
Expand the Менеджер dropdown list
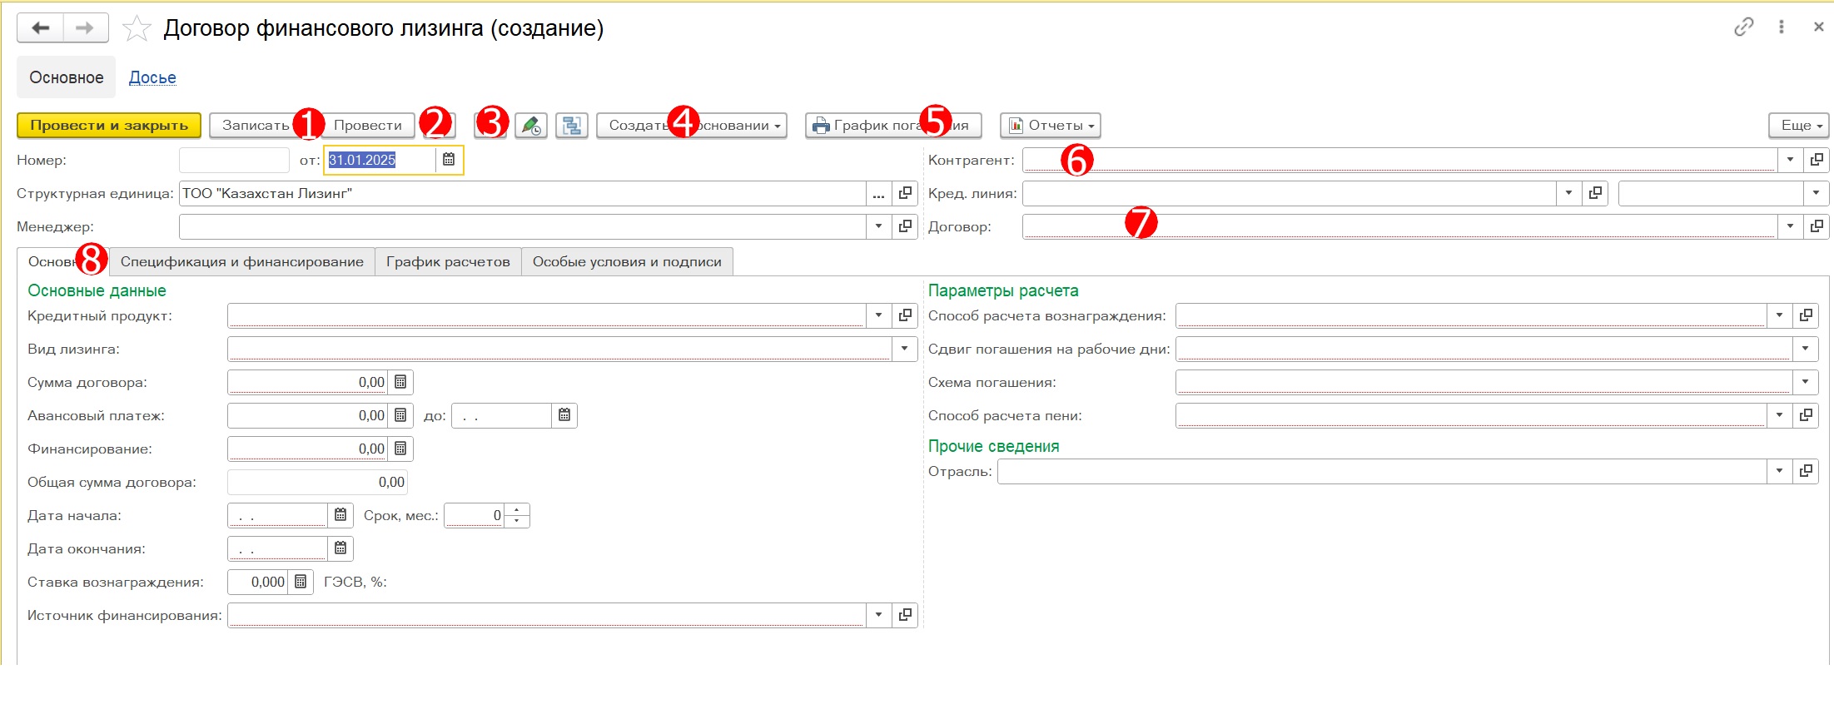(x=878, y=226)
